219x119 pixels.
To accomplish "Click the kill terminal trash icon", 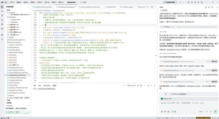I will pos(141,86).
